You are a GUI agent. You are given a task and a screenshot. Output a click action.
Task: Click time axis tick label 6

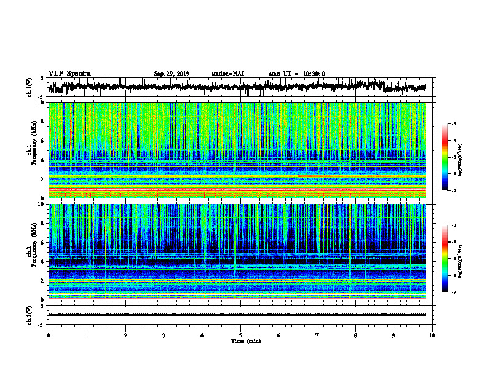[279, 335]
